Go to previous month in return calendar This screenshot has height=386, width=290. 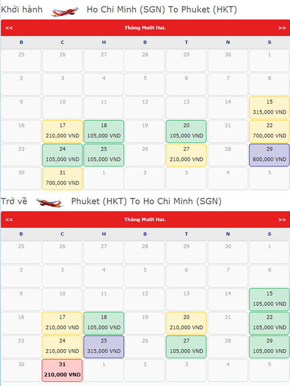[9, 219]
